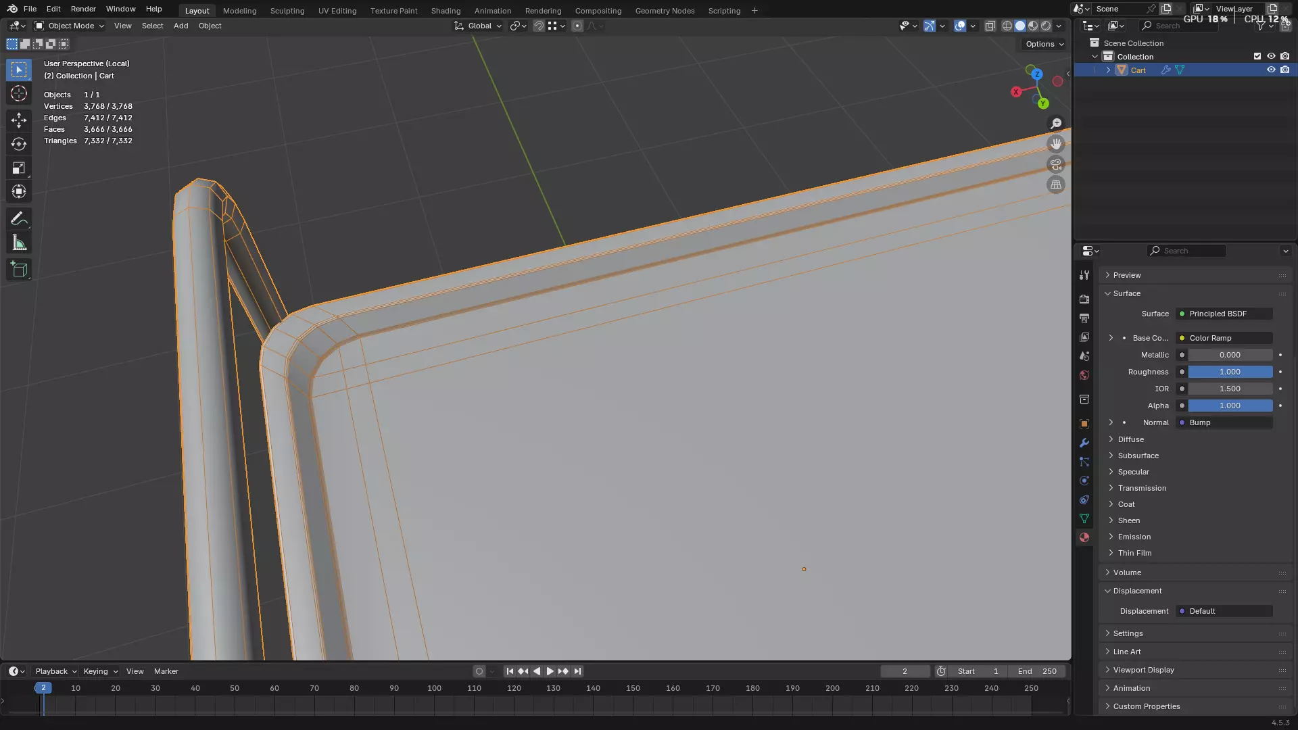Image resolution: width=1298 pixels, height=730 pixels.
Task: Click the viewport Options button
Action: [1044, 44]
